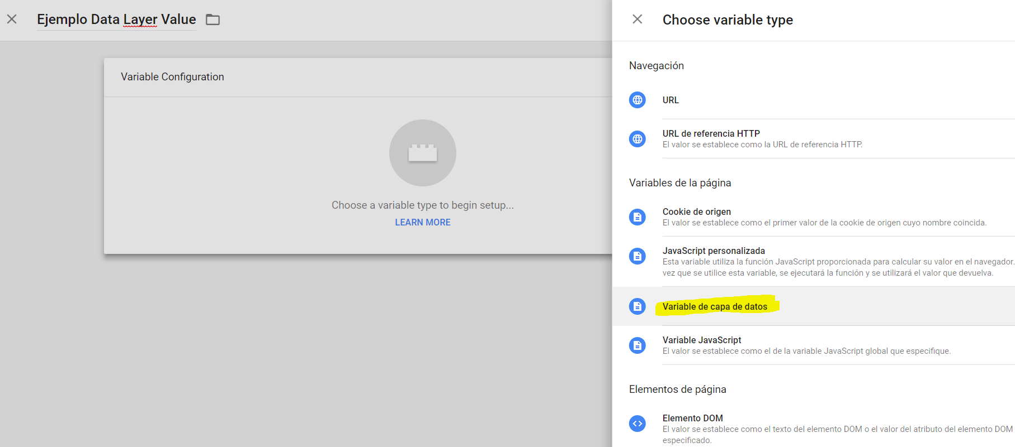
Task: Select the URL variable type
Action: pyautogui.click(x=814, y=100)
